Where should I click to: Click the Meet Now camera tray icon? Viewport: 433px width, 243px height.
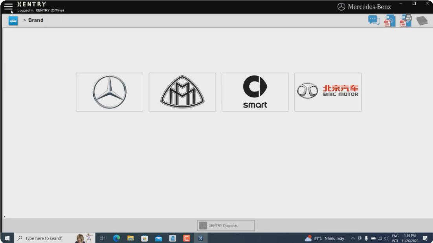click(360, 238)
